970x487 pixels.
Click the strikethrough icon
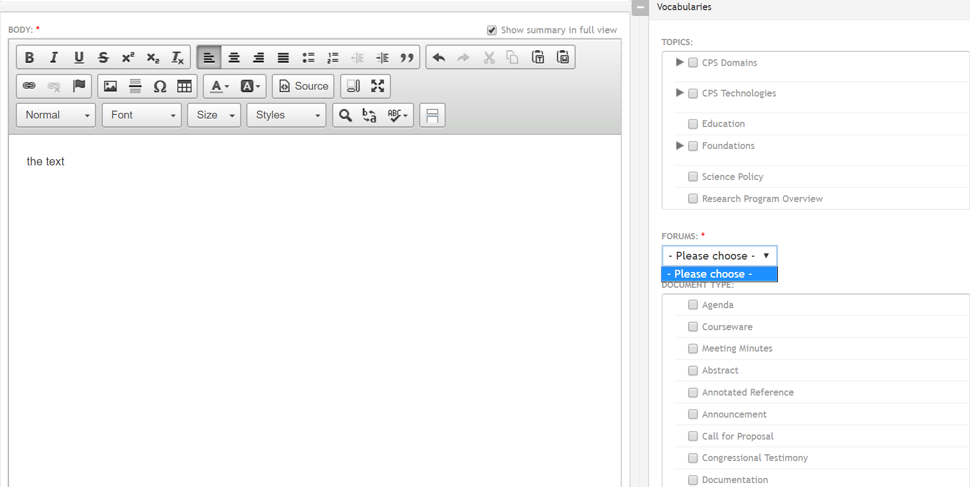[103, 58]
